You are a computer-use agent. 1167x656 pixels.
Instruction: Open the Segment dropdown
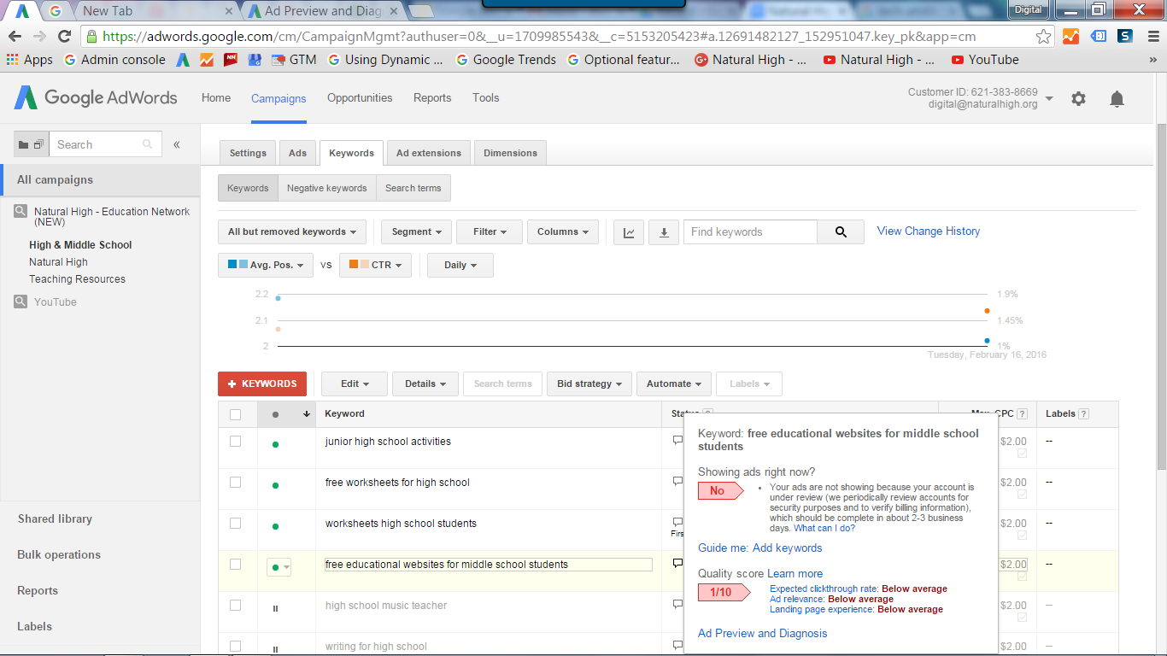coord(417,231)
